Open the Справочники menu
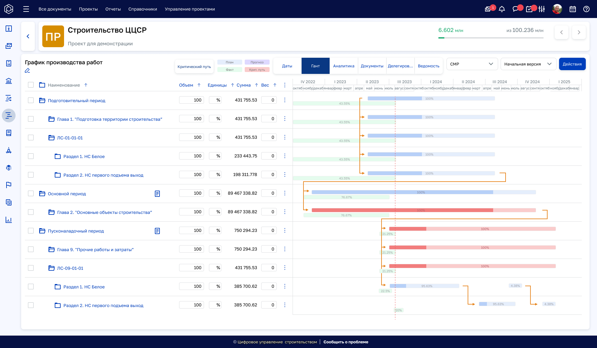The height and width of the screenshot is (348, 597). coord(142,9)
